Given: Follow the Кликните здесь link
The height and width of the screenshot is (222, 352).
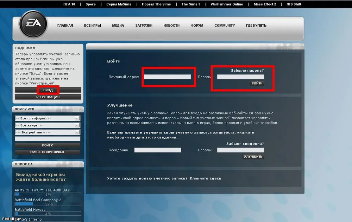Looking at the screenshot, I should pos(206,178).
